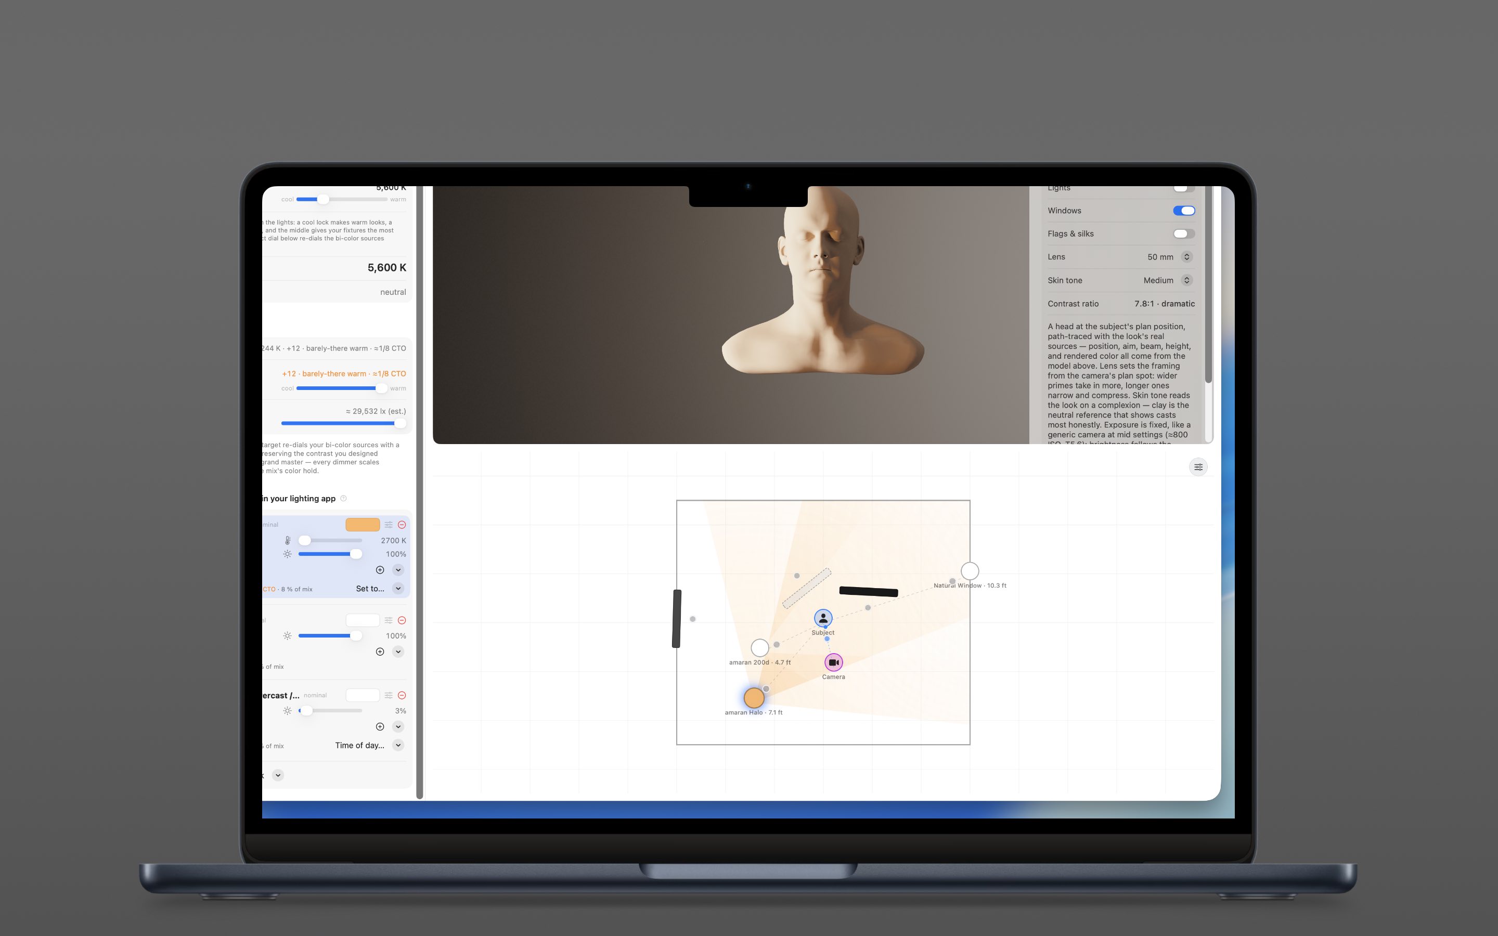The height and width of the screenshot is (936, 1498).
Task: Click the middle light's 100% brightness slider
Action: point(330,636)
